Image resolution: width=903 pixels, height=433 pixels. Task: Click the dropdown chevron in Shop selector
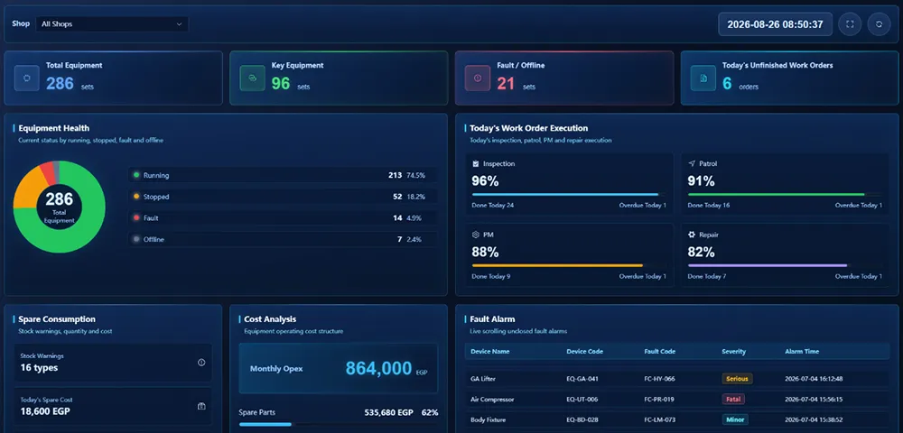click(179, 24)
